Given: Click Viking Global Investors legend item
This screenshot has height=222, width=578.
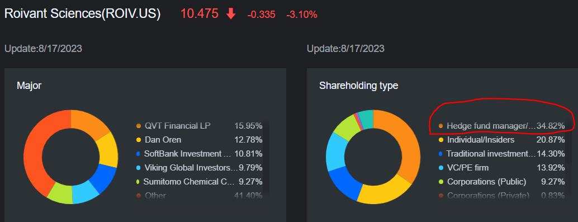Looking at the screenshot, I should [199, 168].
